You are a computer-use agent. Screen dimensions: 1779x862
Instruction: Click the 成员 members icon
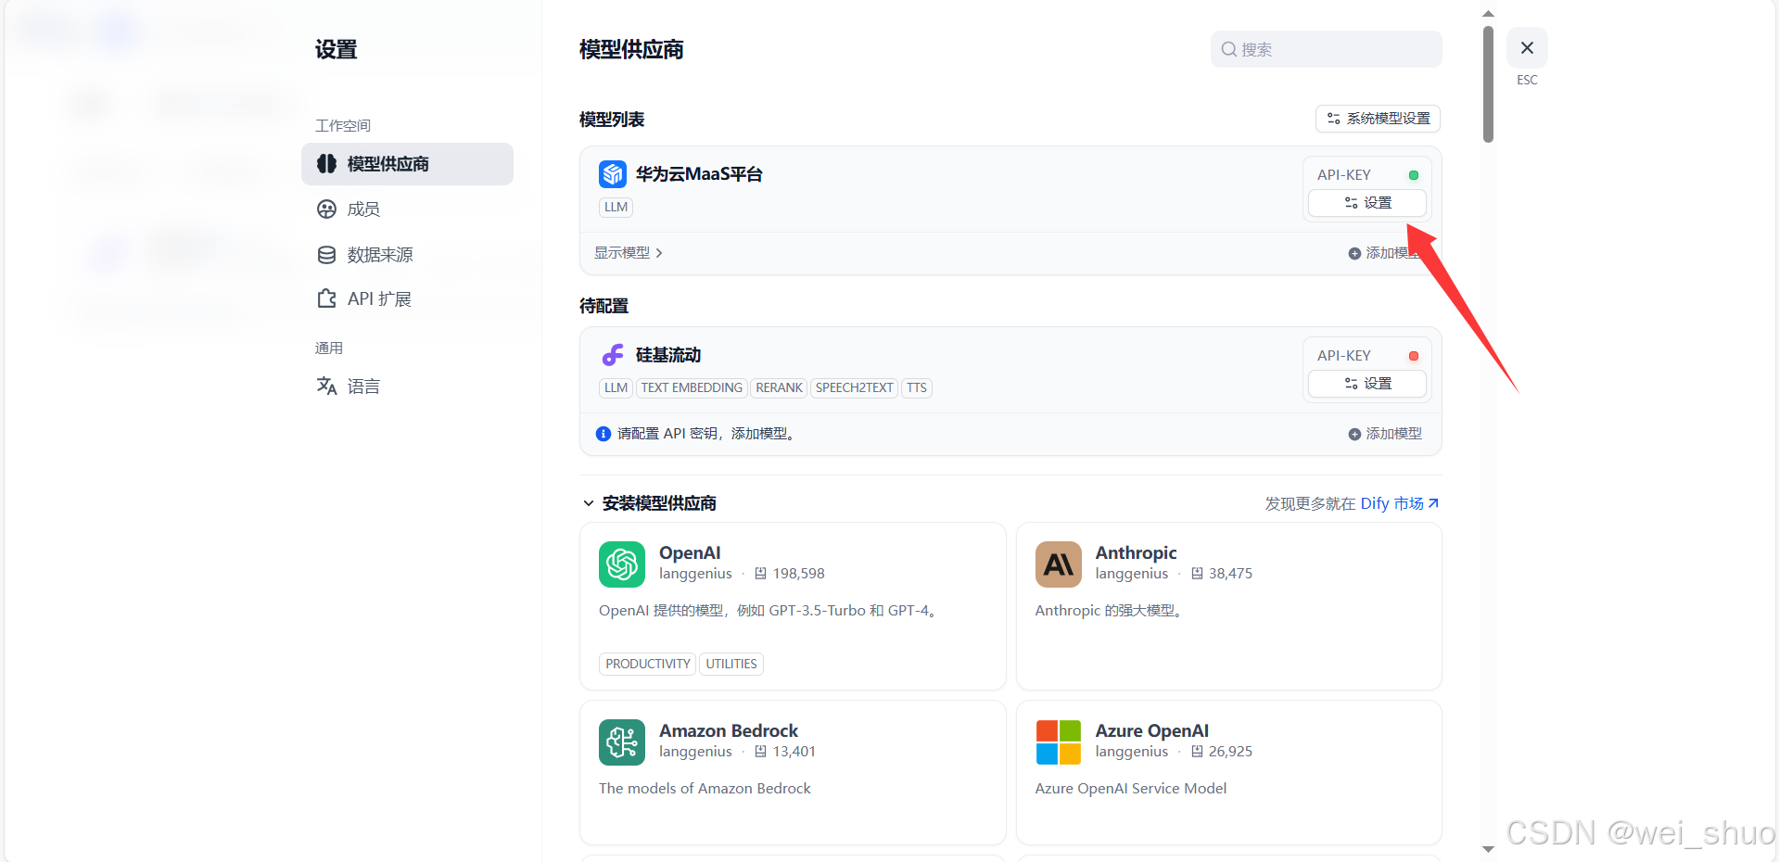pyautogui.click(x=326, y=209)
